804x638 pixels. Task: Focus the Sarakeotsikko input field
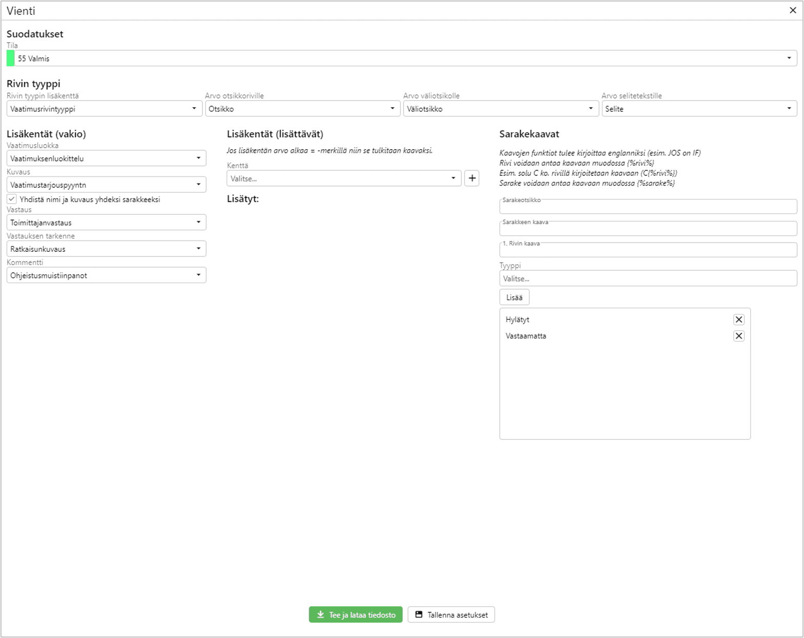tap(648, 207)
